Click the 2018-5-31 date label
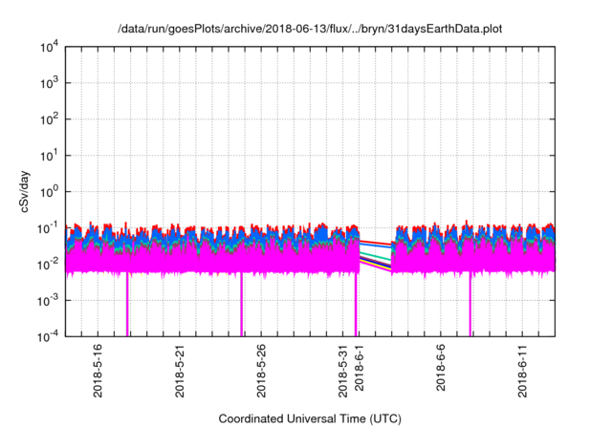 tap(342, 371)
